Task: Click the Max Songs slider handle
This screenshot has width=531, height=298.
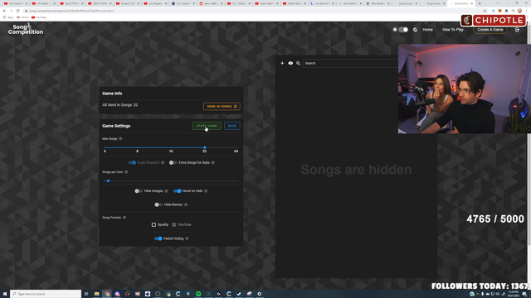Action: tap(205, 147)
